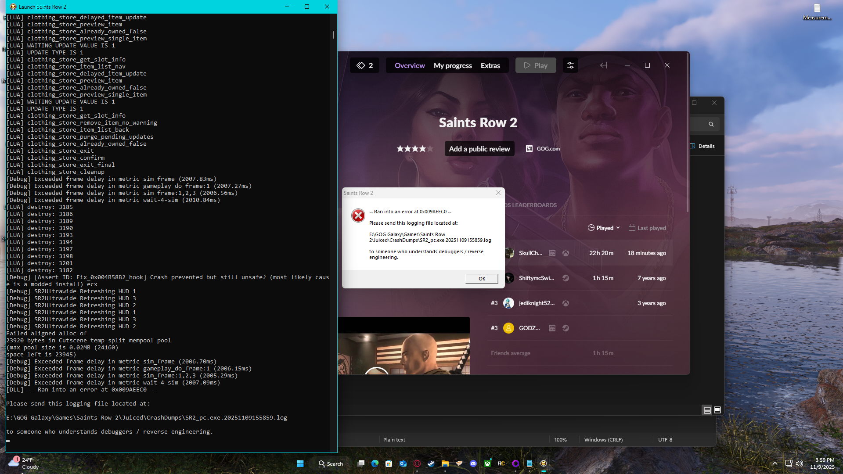
Task: Show hidden system tray icons chevron
Action: click(x=775, y=463)
